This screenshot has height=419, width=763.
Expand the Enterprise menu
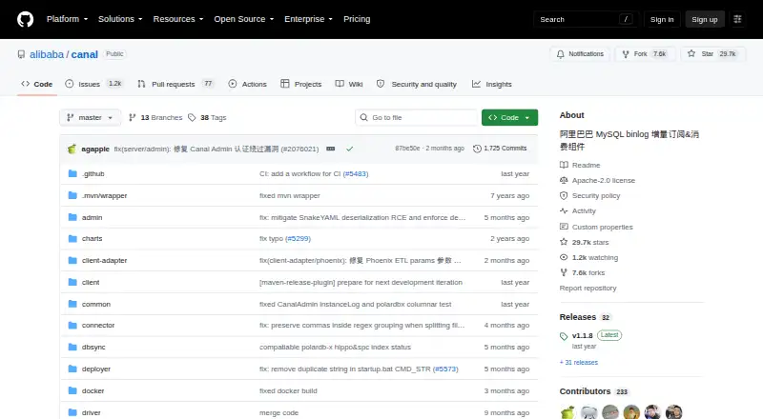(308, 19)
